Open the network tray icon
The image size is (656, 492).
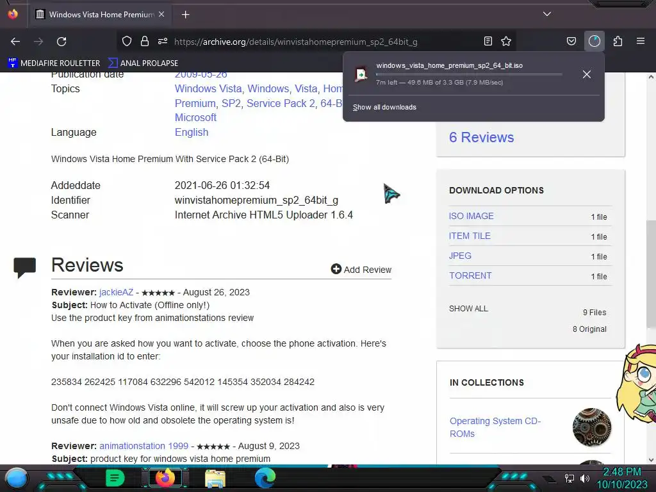(x=569, y=478)
